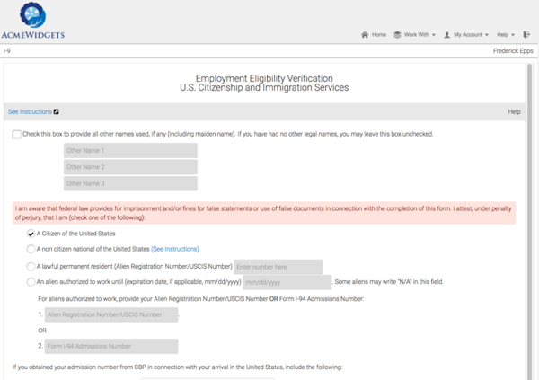Select lawful permanent resident option

31,267
